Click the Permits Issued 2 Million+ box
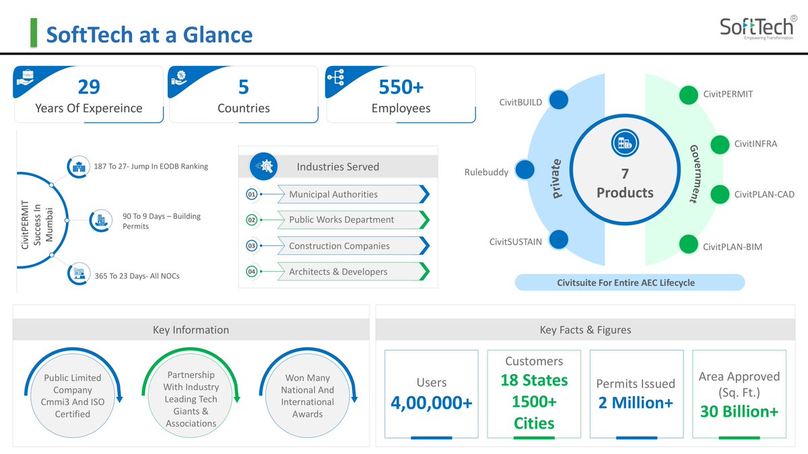Viewport: 808px width, 454px height. [636, 395]
